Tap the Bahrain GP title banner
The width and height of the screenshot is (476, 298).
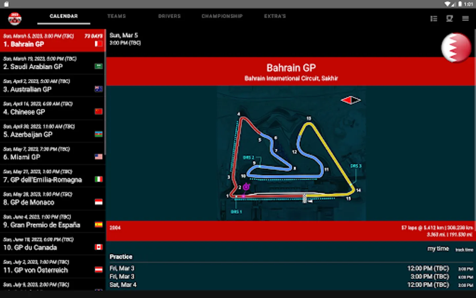click(291, 71)
